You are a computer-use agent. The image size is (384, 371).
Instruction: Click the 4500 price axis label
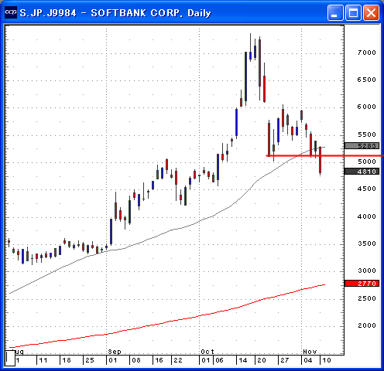pyautogui.click(x=366, y=189)
